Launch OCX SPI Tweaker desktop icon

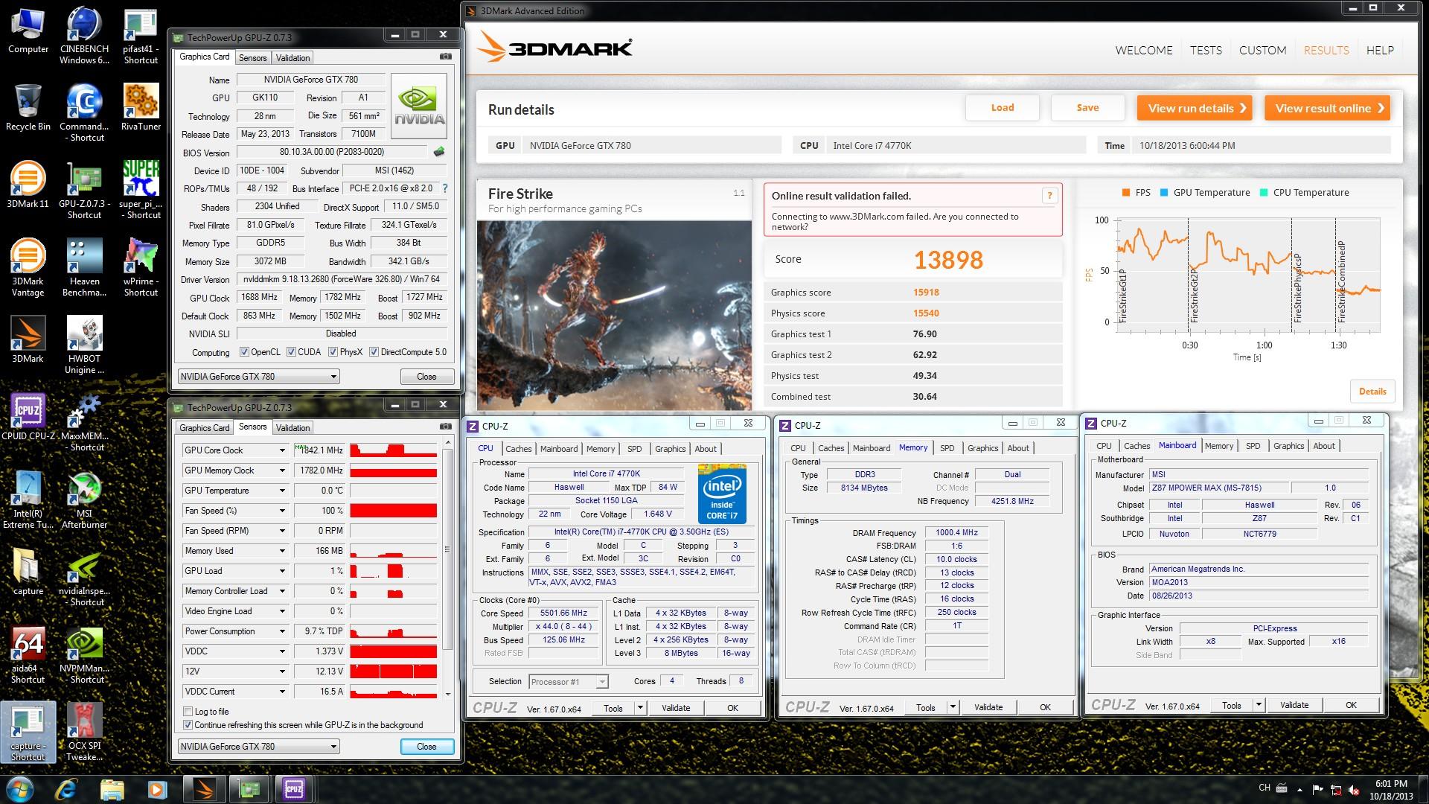(x=84, y=733)
